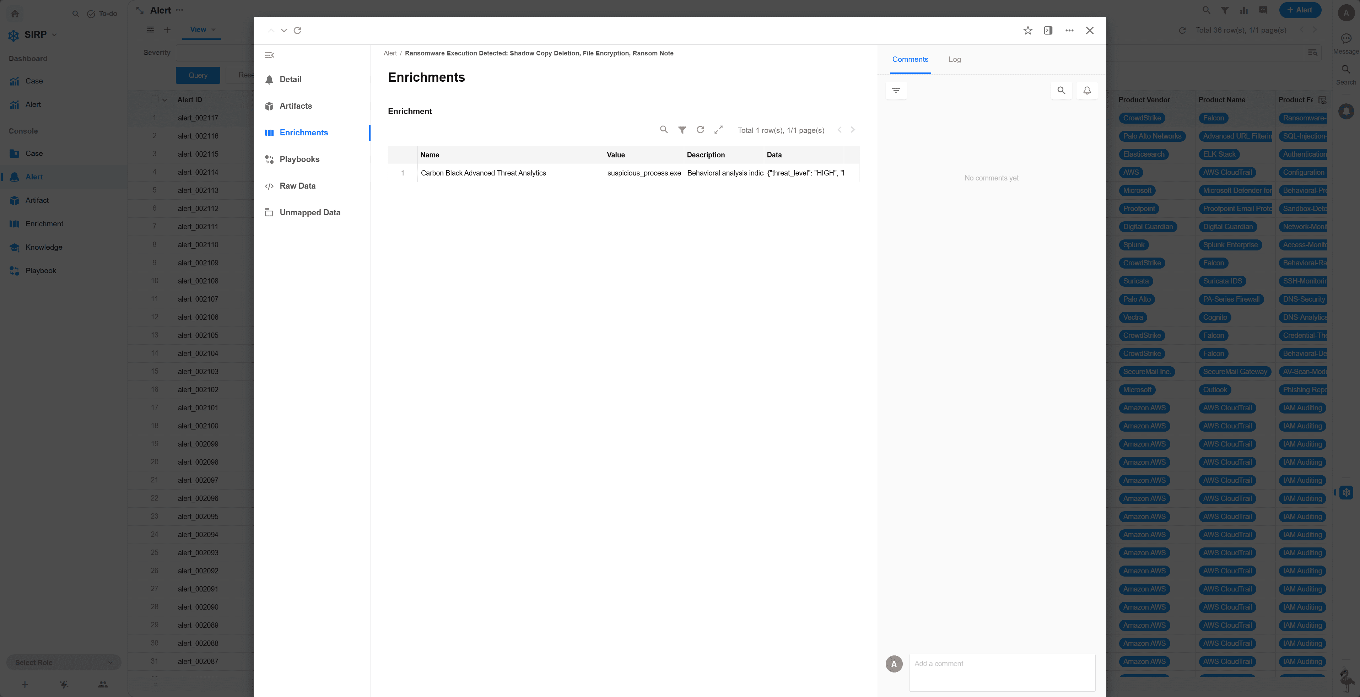The height and width of the screenshot is (697, 1360).
Task: Sort the Enrichment table by Name
Action: [511, 155]
